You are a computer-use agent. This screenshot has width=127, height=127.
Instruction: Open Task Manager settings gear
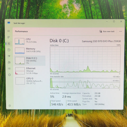pos(10,106)
